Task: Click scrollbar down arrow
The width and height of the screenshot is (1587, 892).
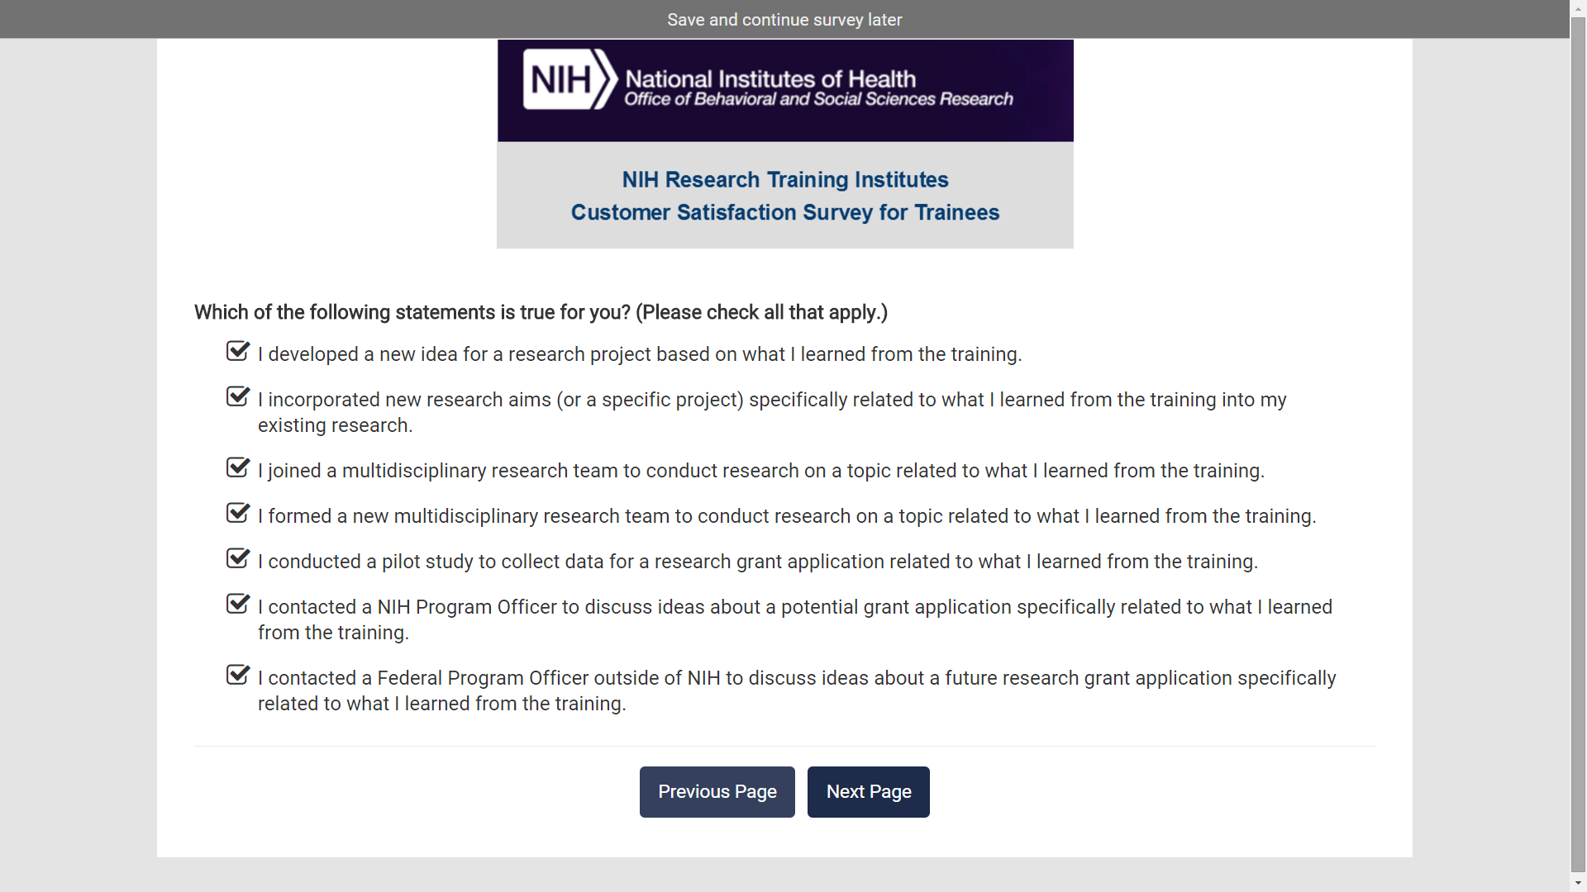Action: point(1578,884)
